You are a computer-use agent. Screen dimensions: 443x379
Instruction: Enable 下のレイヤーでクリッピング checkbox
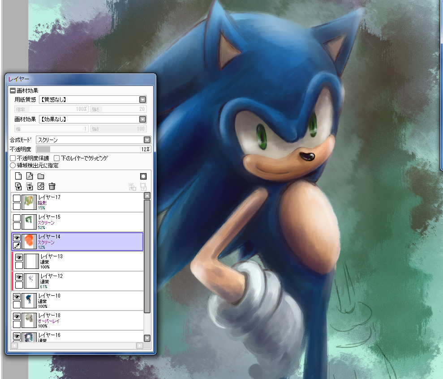(56, 158)
